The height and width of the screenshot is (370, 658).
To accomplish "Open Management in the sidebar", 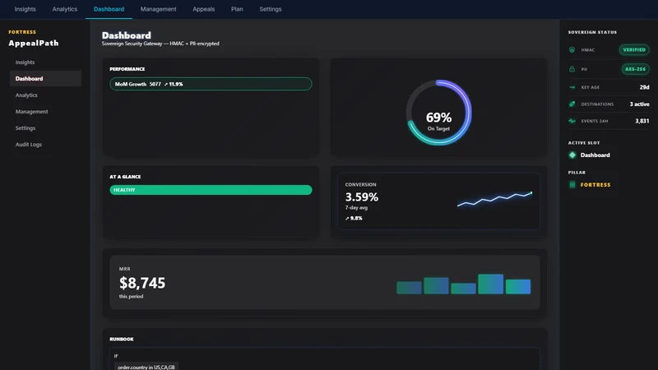I will [45, 112].
